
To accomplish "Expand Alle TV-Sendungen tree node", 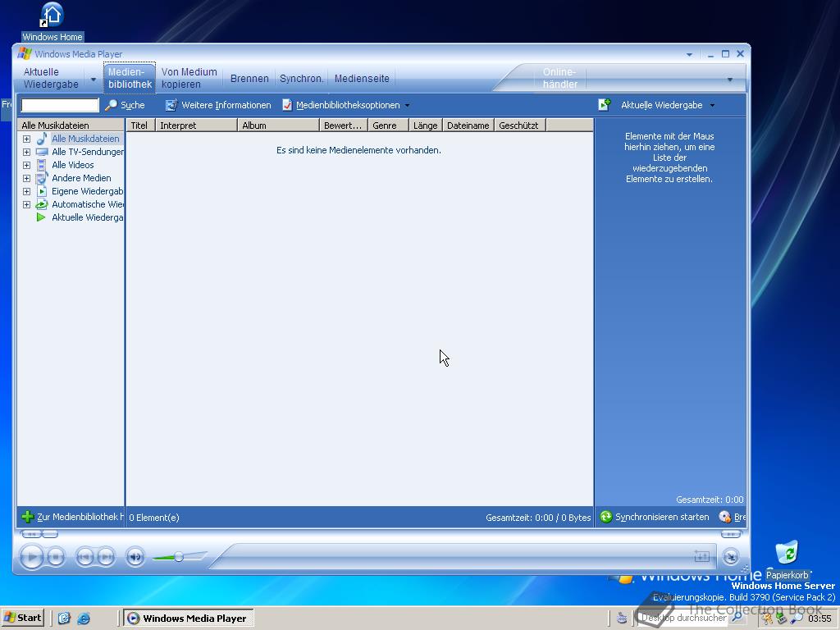I will [x=26, y=152].
